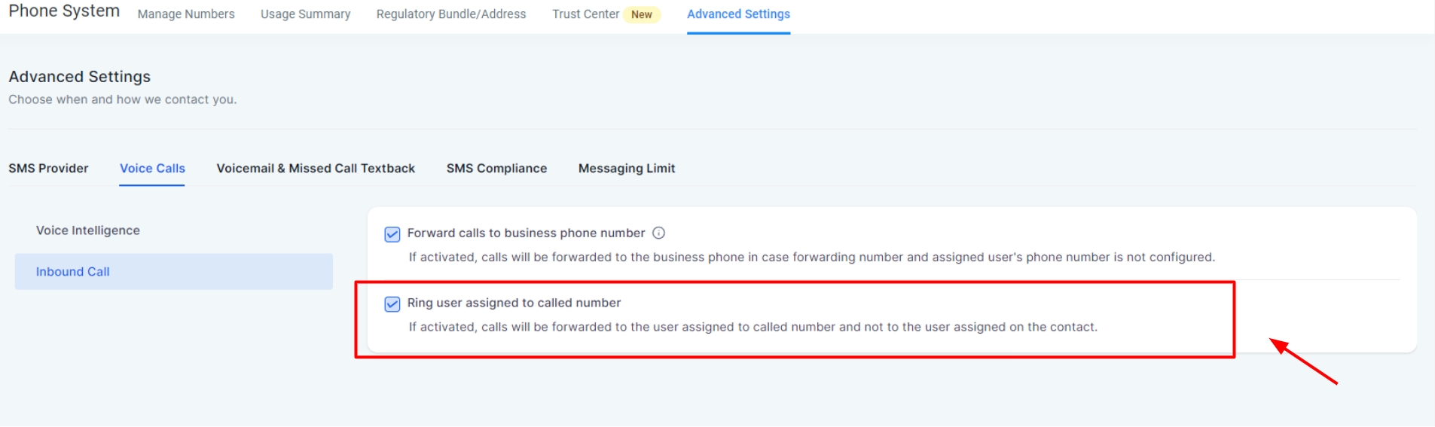
Task: Go to Regulatory Bundle/Address tab
Action: coord(451,14)
